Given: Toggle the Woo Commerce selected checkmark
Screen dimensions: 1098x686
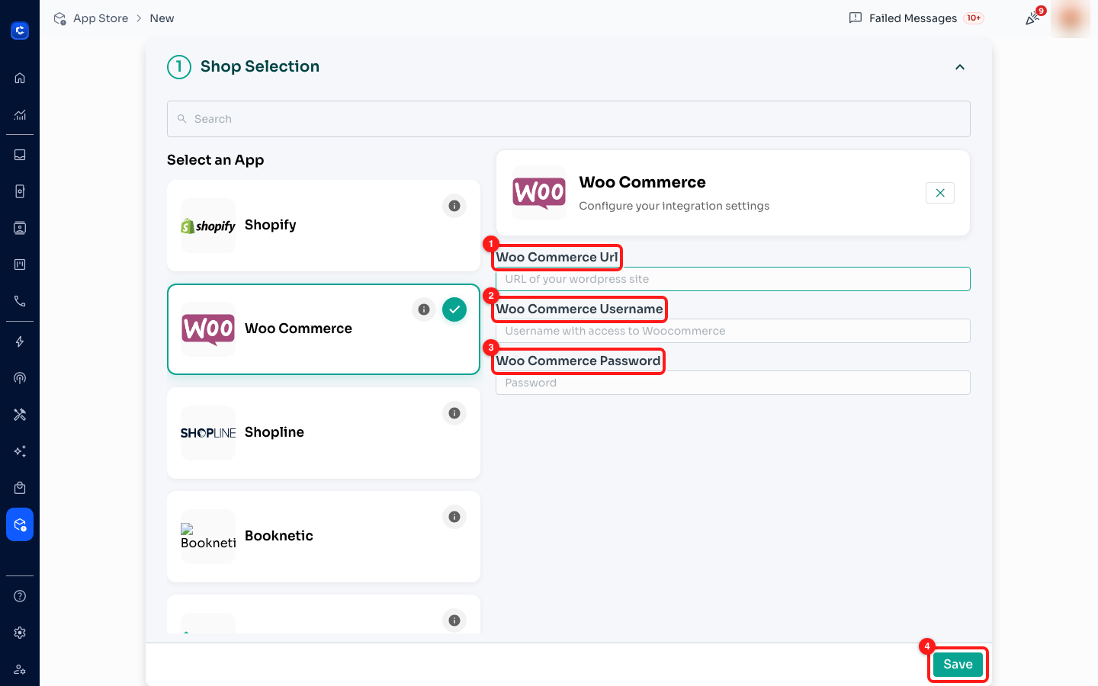Looking at the screenshot, I should (454, 309).
